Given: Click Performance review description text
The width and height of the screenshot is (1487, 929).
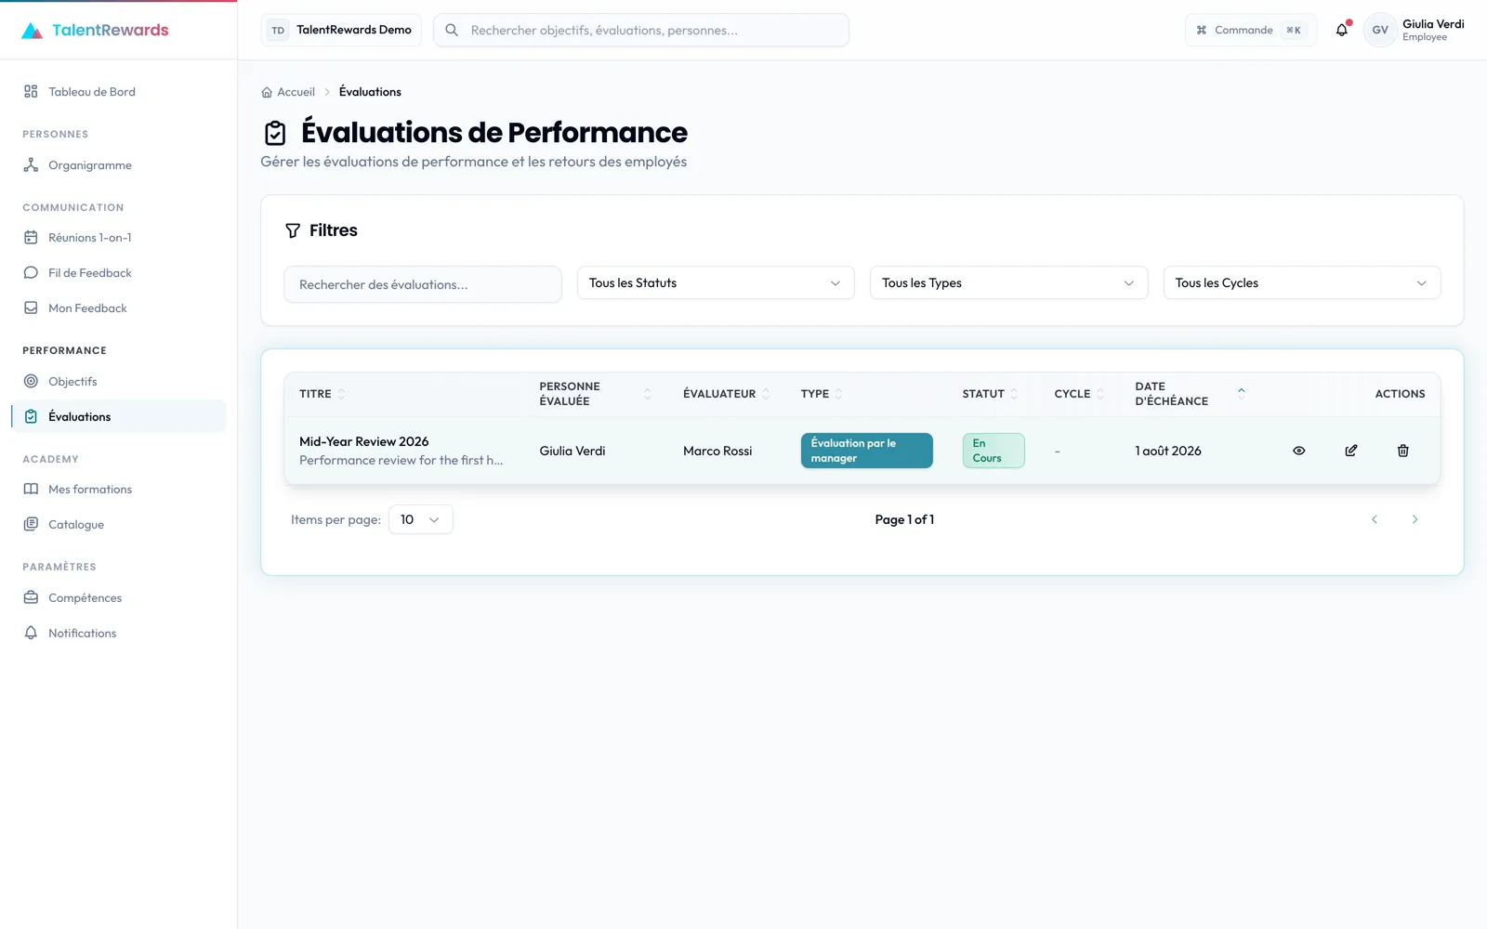Looking at the screenshot, I should click(x=401, y=460).
